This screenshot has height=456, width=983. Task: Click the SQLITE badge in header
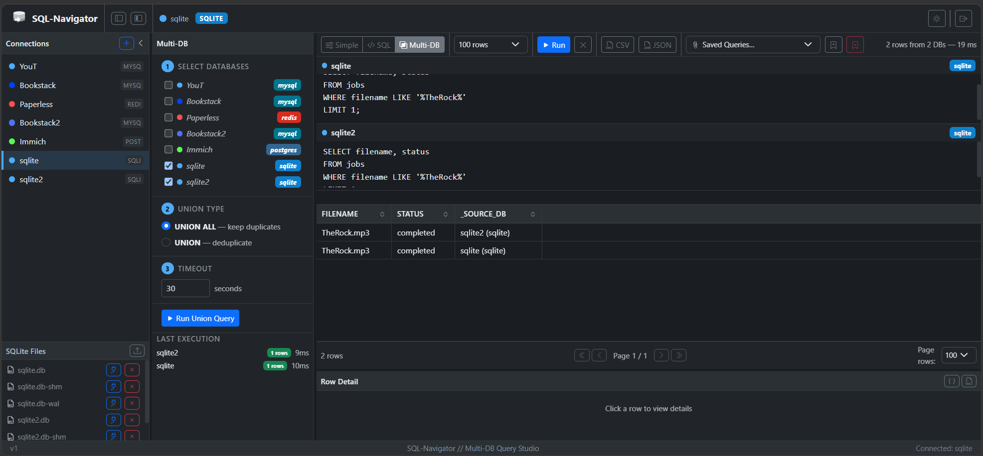point(211,18)
